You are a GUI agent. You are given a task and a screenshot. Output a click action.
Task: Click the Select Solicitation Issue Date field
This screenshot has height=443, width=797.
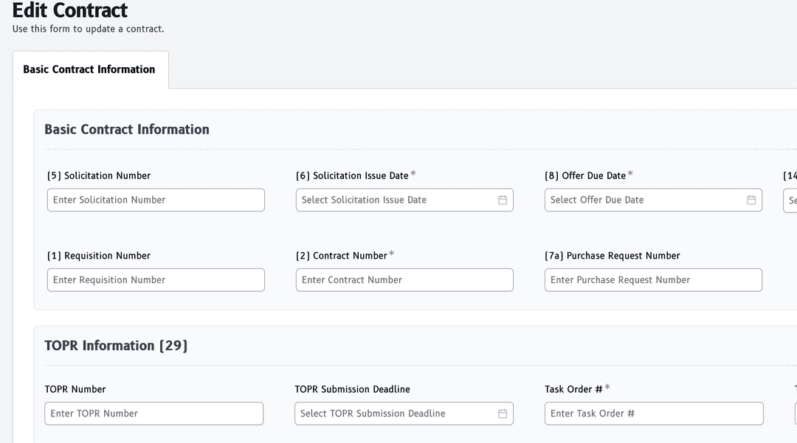[395, 200]
